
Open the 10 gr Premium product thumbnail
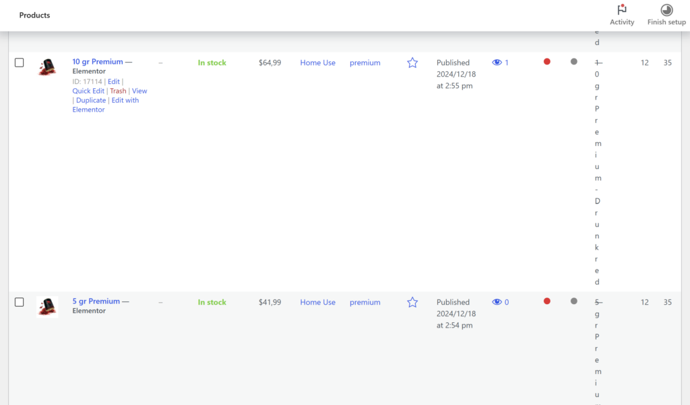(x=47, y=67)
